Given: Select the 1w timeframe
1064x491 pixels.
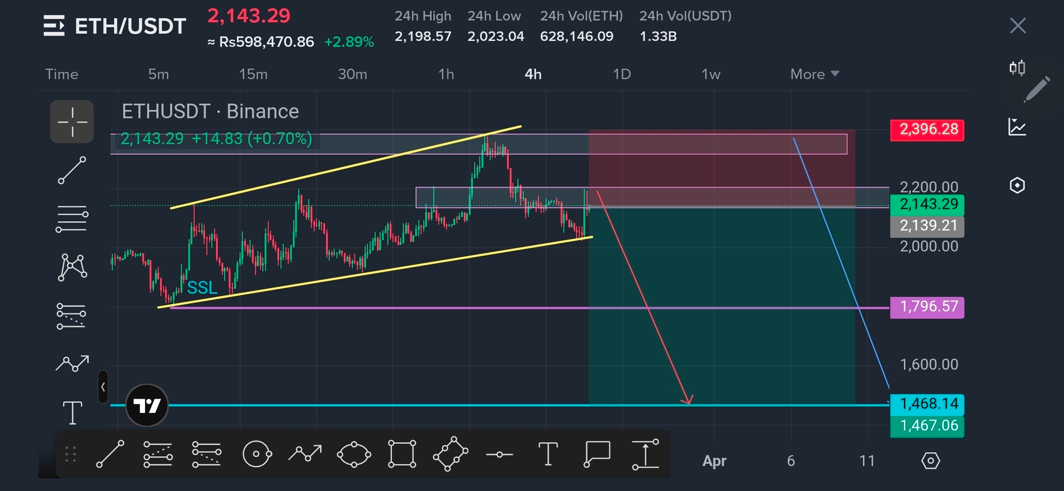Looking at the screenshot, I should [711, 74].
